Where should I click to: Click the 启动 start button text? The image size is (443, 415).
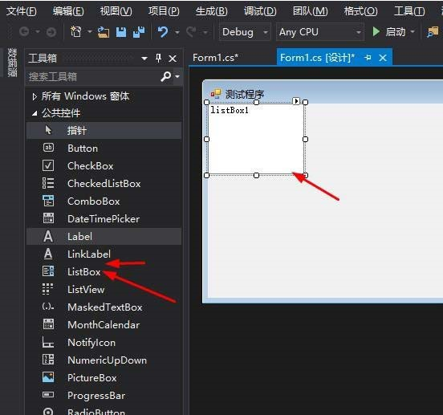point(396,31)
